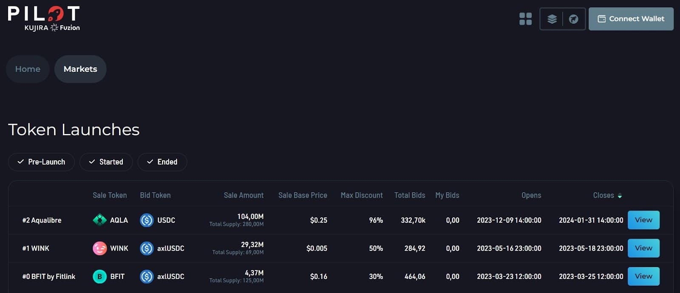Open the apps grid icon
This screenshot has height=293, width=680.
point(525,19)
